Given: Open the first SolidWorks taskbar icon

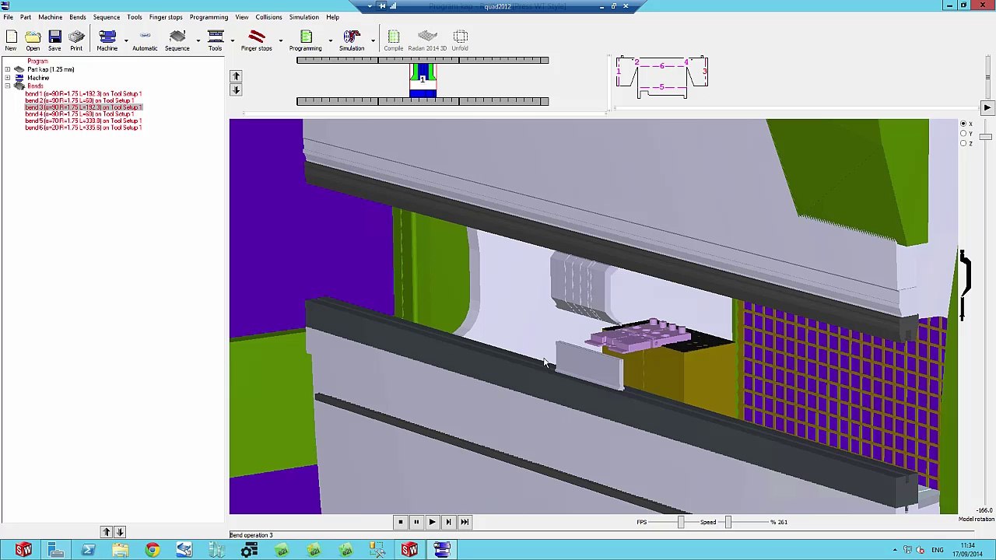Looking at the screenshot, I should point(24,551).
